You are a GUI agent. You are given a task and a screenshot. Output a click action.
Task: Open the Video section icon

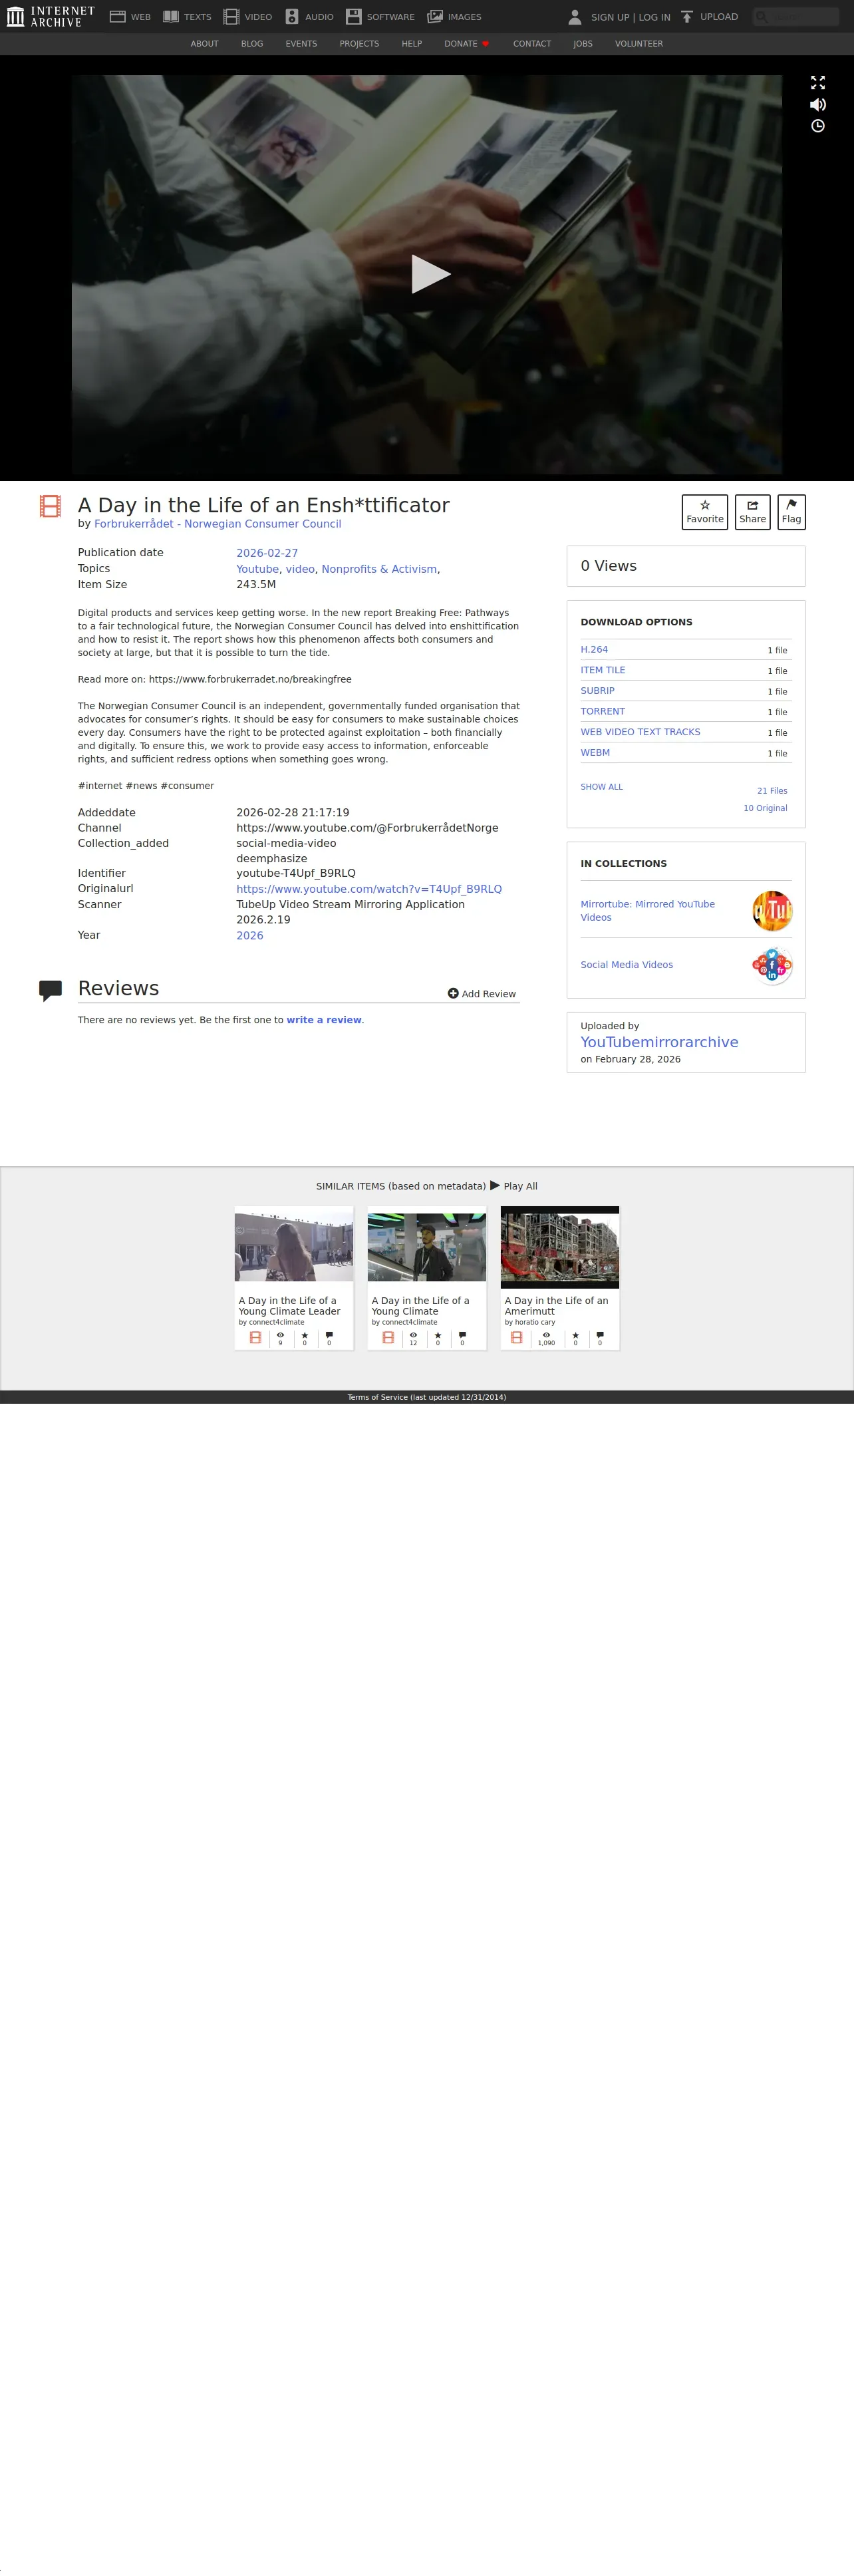pyautogui.click(x=231, y=17)
